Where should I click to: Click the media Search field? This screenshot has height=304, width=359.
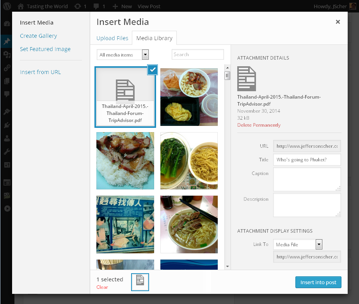tap(198, 55)
